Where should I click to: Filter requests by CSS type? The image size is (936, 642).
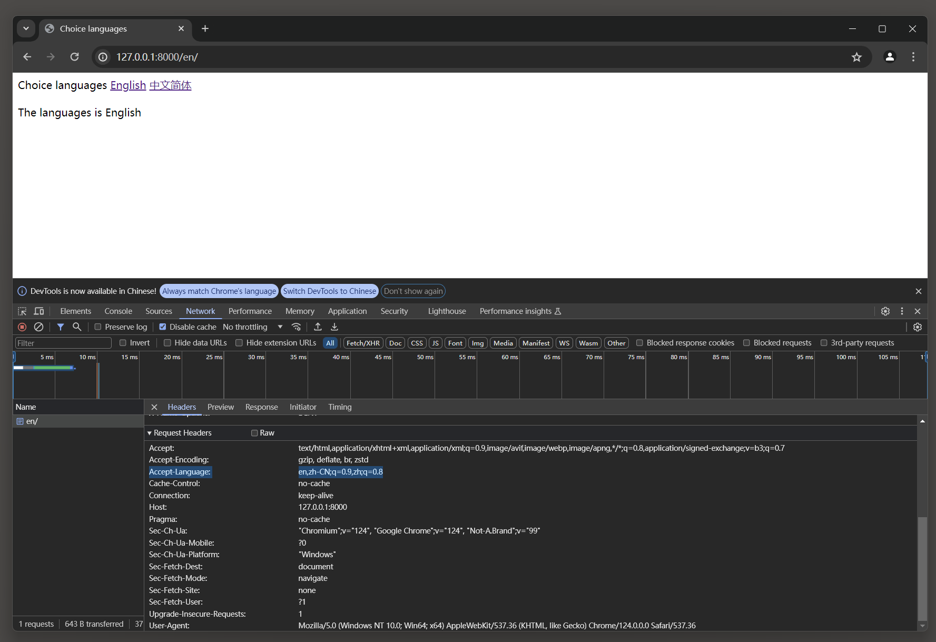(417, 343)
